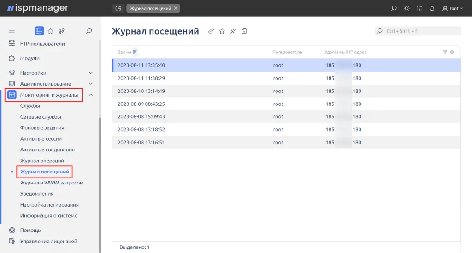Click the Модули puzzle icon
This screenshot has height=253, width=472.
[x=12, y=58]
